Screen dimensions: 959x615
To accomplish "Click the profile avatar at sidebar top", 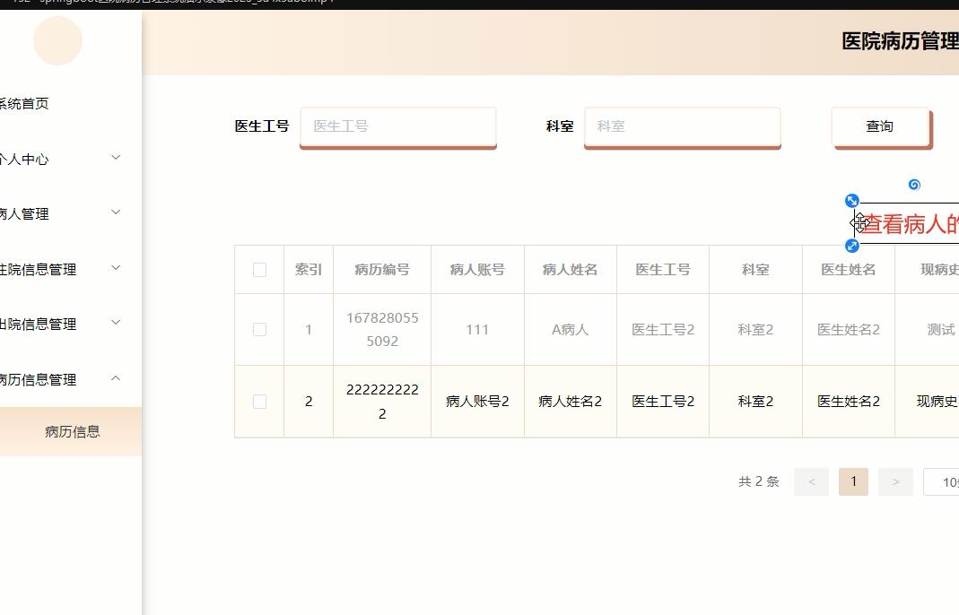I will click(57, 40).
